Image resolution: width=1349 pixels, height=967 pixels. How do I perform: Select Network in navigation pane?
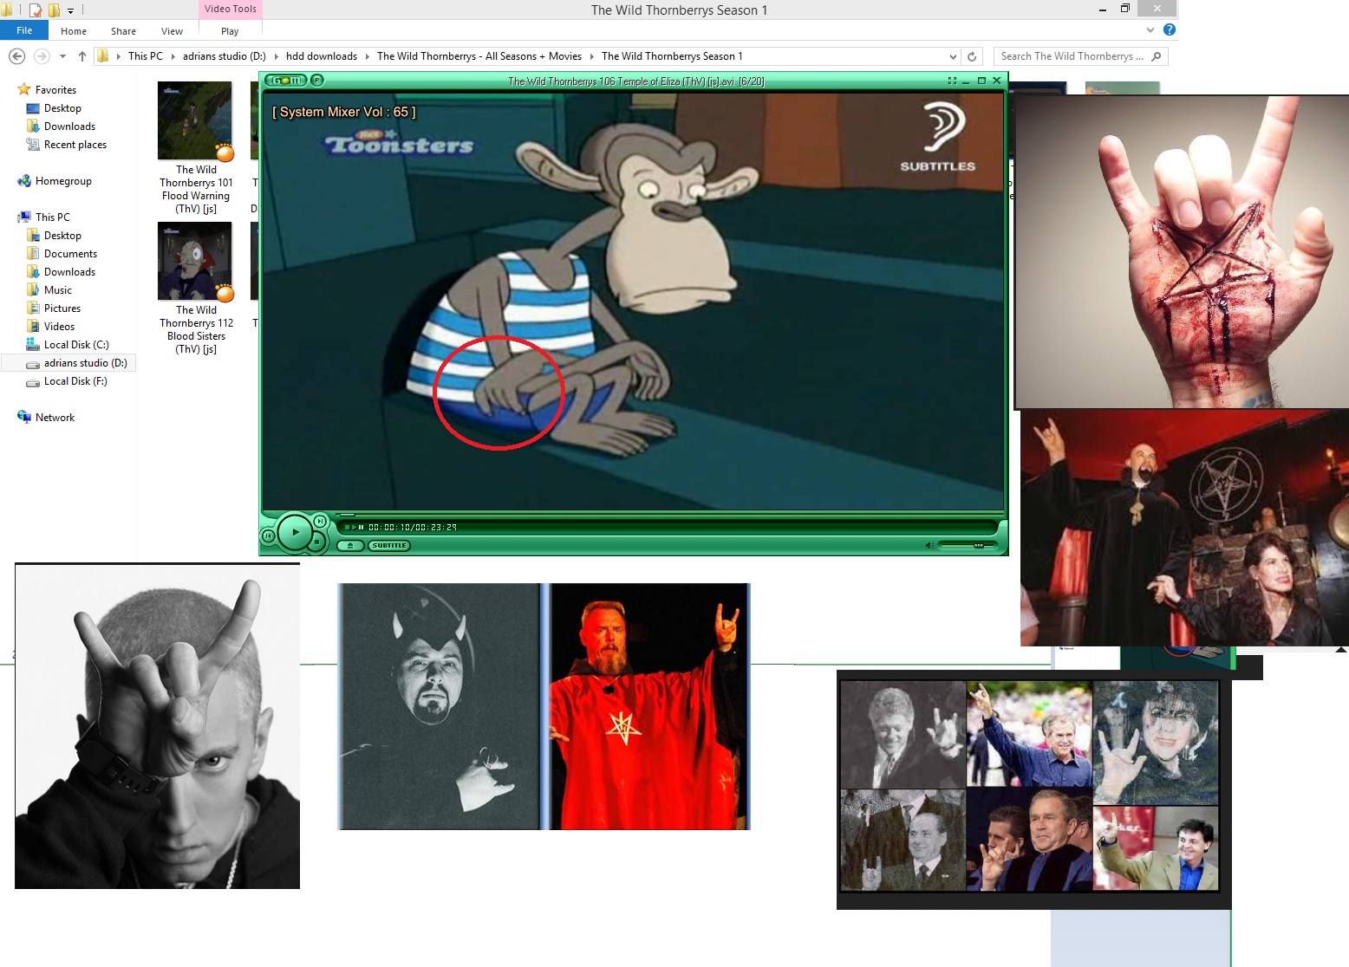point(55,418)
